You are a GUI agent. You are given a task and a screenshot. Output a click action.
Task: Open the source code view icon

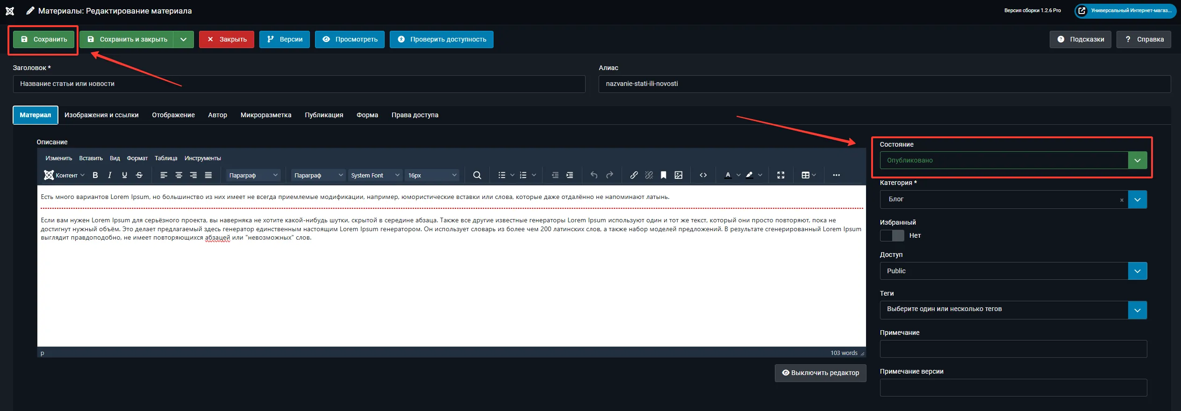tap(703, 175)
